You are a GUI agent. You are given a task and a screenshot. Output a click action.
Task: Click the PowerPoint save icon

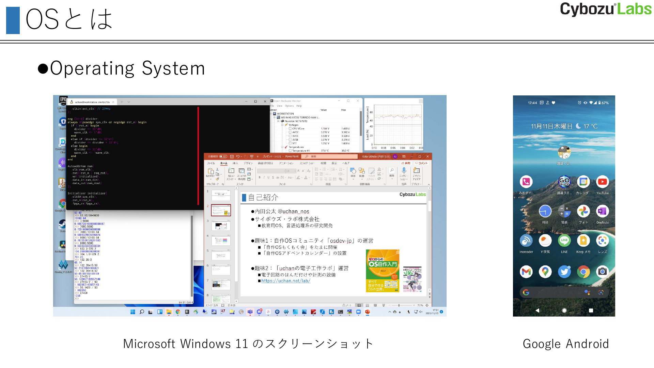pyautogui.click(x=232, y=156)
